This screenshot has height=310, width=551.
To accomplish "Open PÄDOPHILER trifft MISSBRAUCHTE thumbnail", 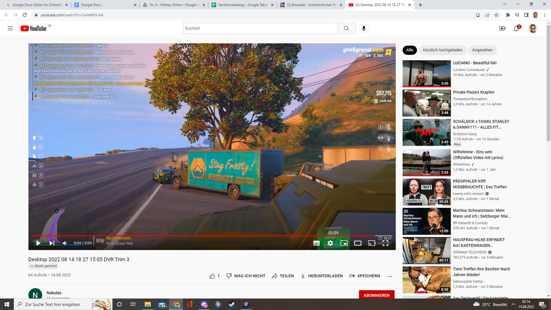I will pyautogui.click(x=427, y=192).
